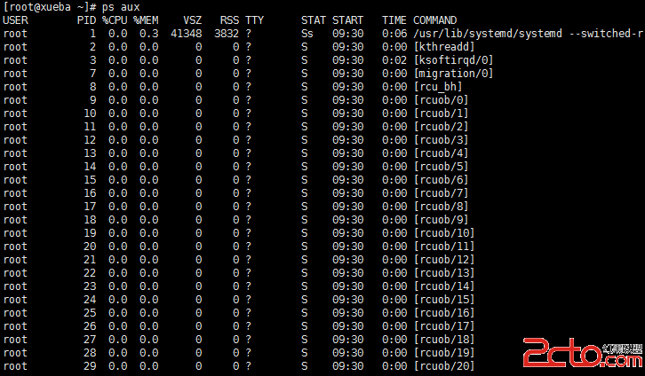Image resolution: width=645 pixels, height=376 pixels.
Task: Select the [ksoftirqd/0] process name
Action: (453, 60)
